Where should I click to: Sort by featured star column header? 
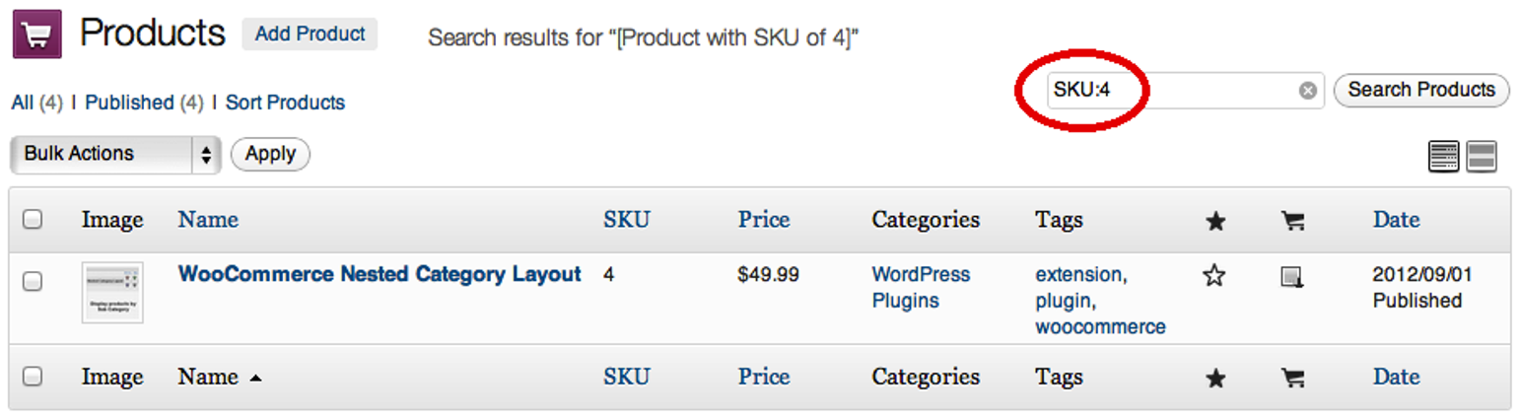1215,221
